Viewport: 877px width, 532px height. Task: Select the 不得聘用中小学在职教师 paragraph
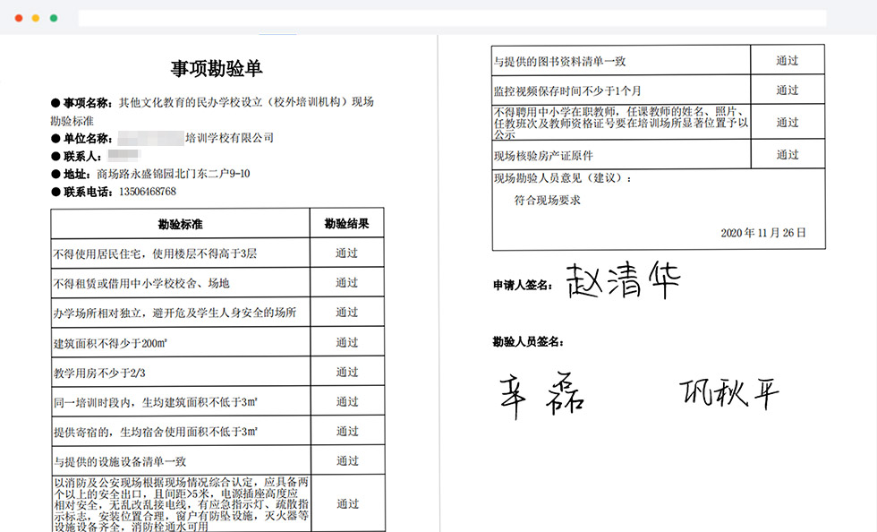621,123
